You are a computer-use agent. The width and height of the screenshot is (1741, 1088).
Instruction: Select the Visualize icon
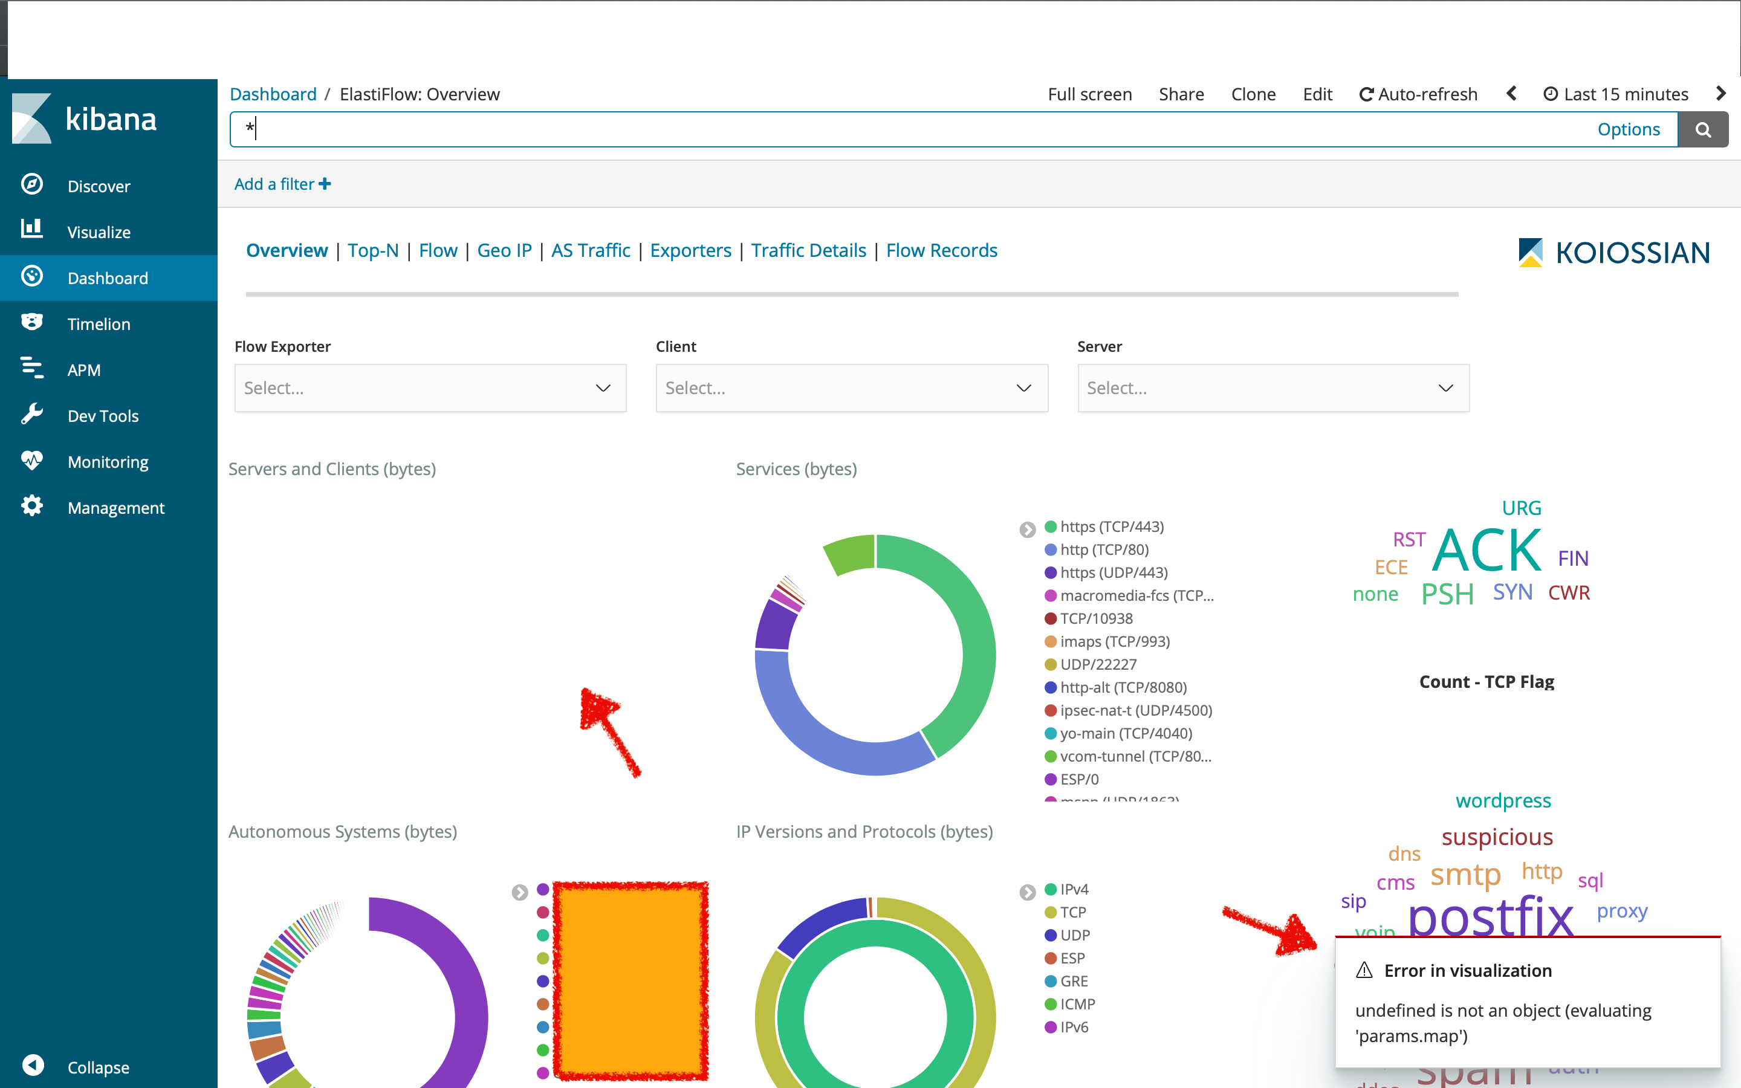[33, 231]
